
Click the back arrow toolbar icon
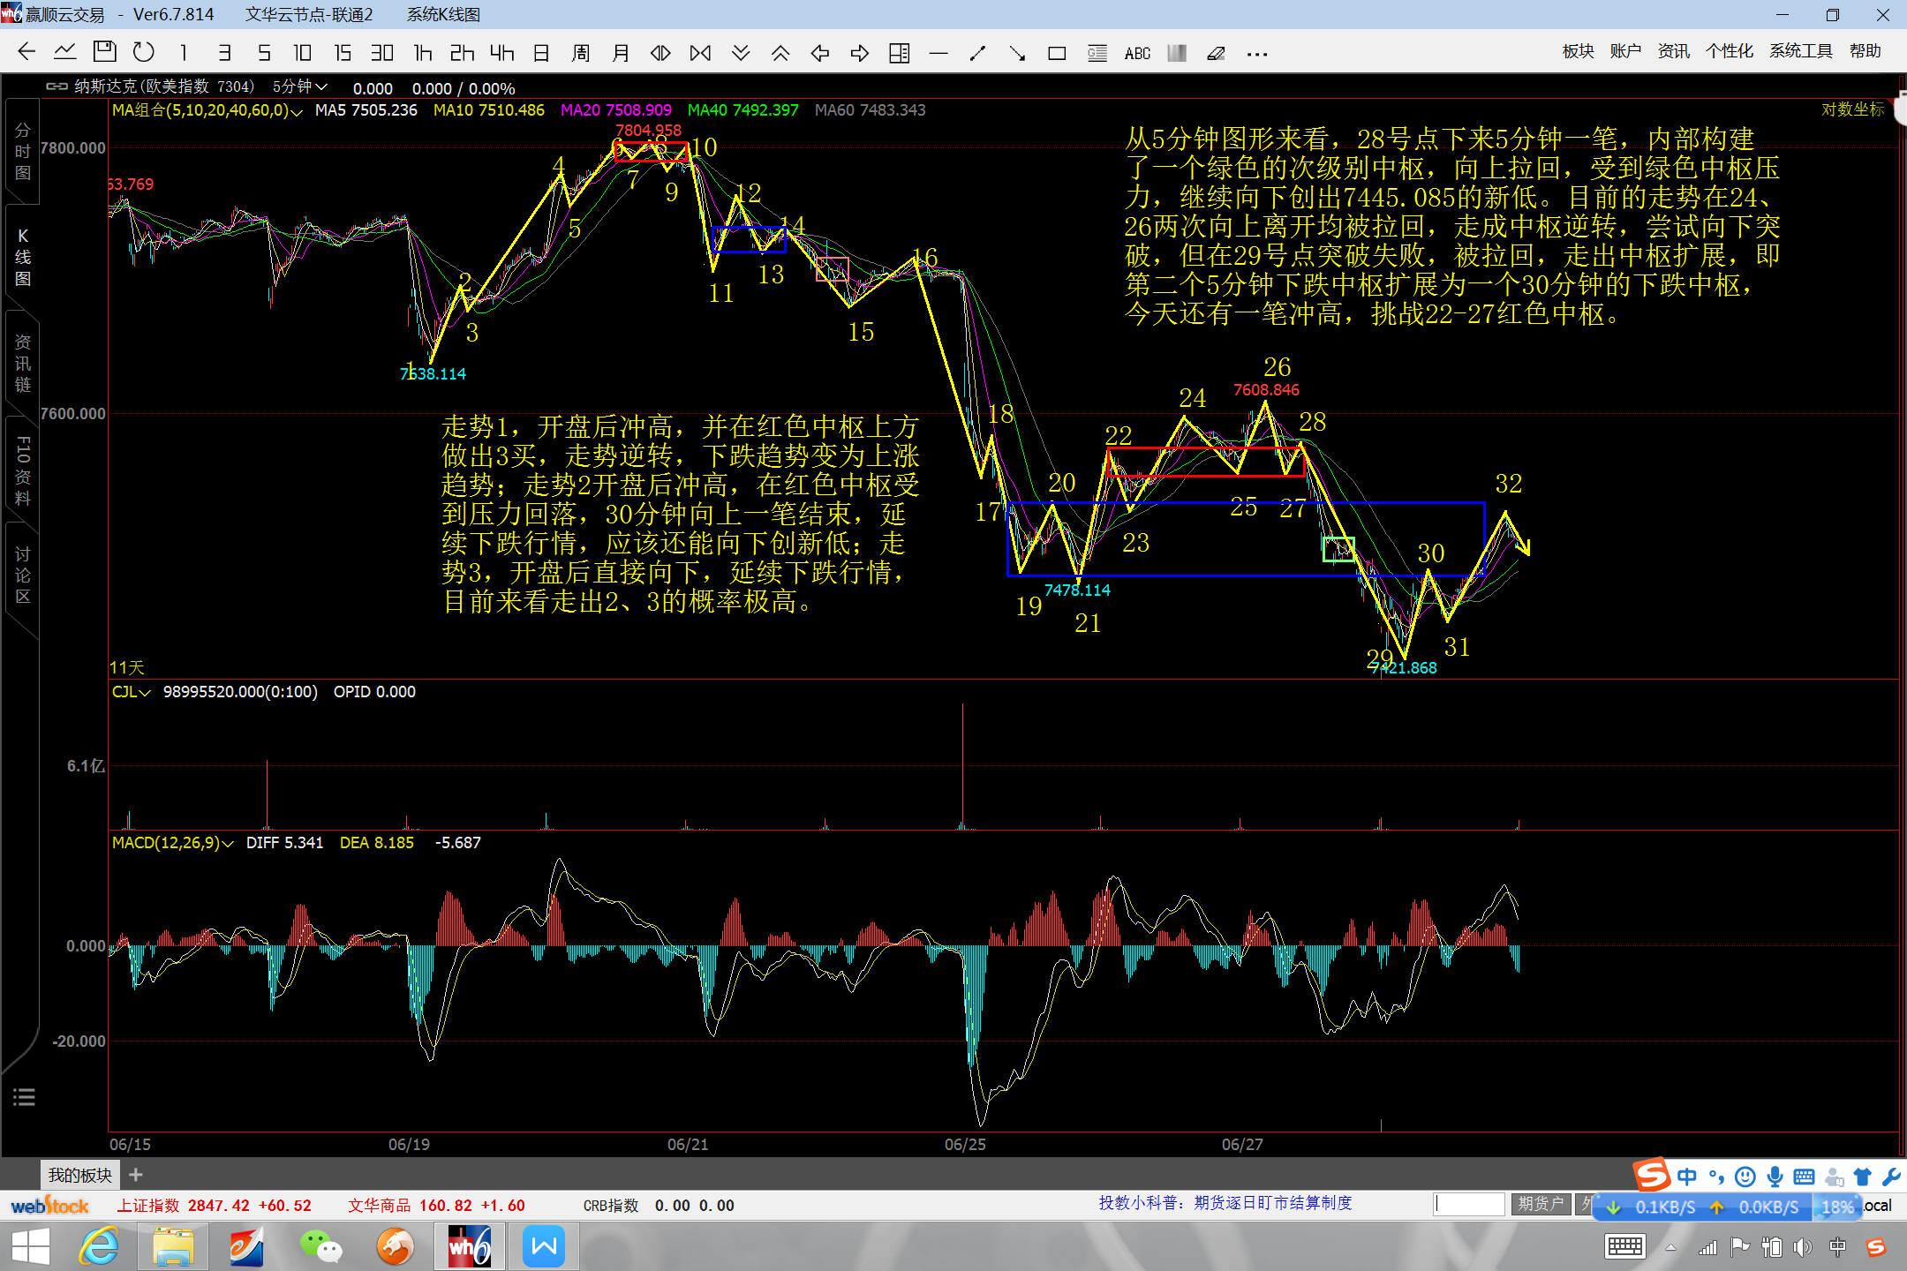coord(26,53)
